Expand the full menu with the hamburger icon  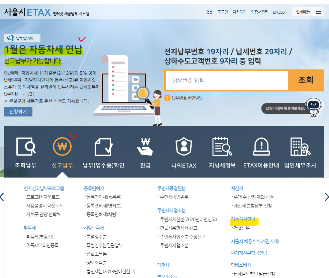[x=318, y=11]
